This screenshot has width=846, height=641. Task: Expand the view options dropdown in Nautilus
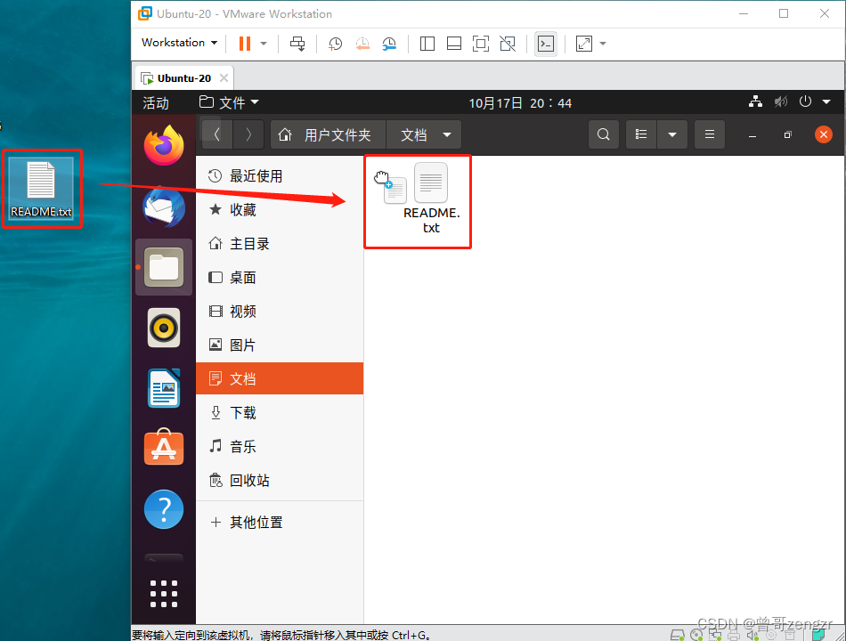[x=673, y=134]
